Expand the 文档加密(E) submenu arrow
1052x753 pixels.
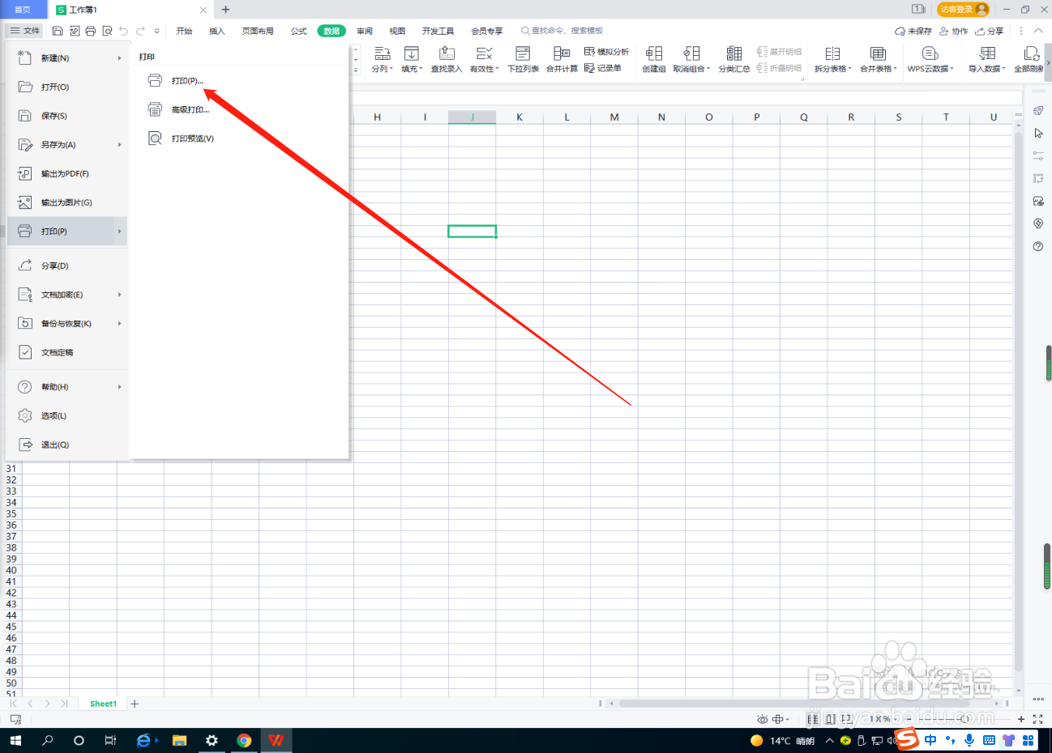click(x=120, y=295)
